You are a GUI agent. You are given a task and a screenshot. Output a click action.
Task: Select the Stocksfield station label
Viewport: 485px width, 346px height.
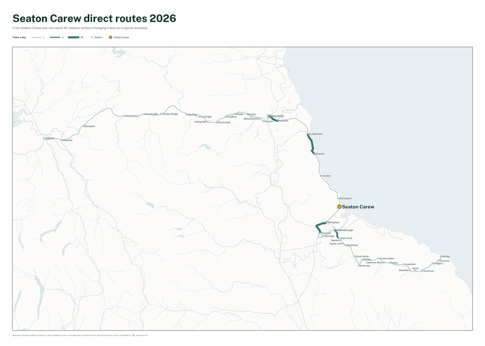(x=224, y=122)
